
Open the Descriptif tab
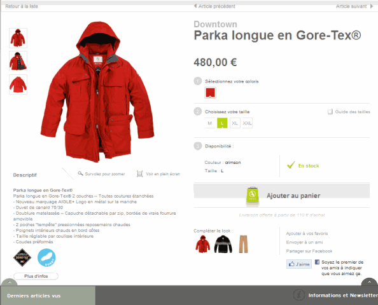pyautogui.click(x=25, y=175)
